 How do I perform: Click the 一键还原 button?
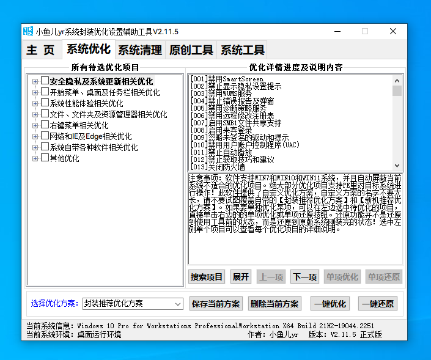coord(378,304)
